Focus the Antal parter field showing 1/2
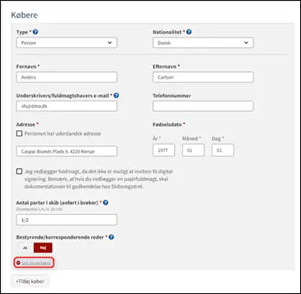 (x=67, y=220)
